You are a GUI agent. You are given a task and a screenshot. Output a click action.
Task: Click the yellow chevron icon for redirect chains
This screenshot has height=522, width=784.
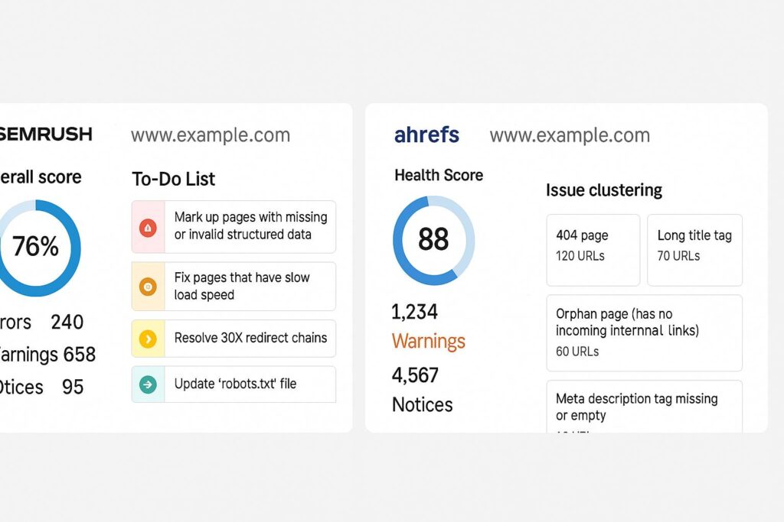click(149, 338)
